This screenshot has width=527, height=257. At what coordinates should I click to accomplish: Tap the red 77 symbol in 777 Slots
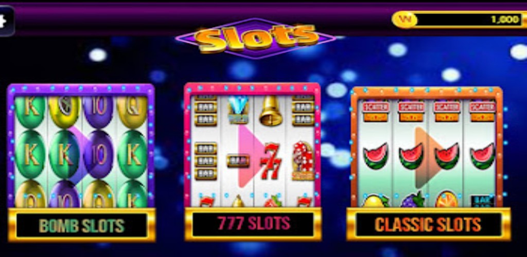271,161
